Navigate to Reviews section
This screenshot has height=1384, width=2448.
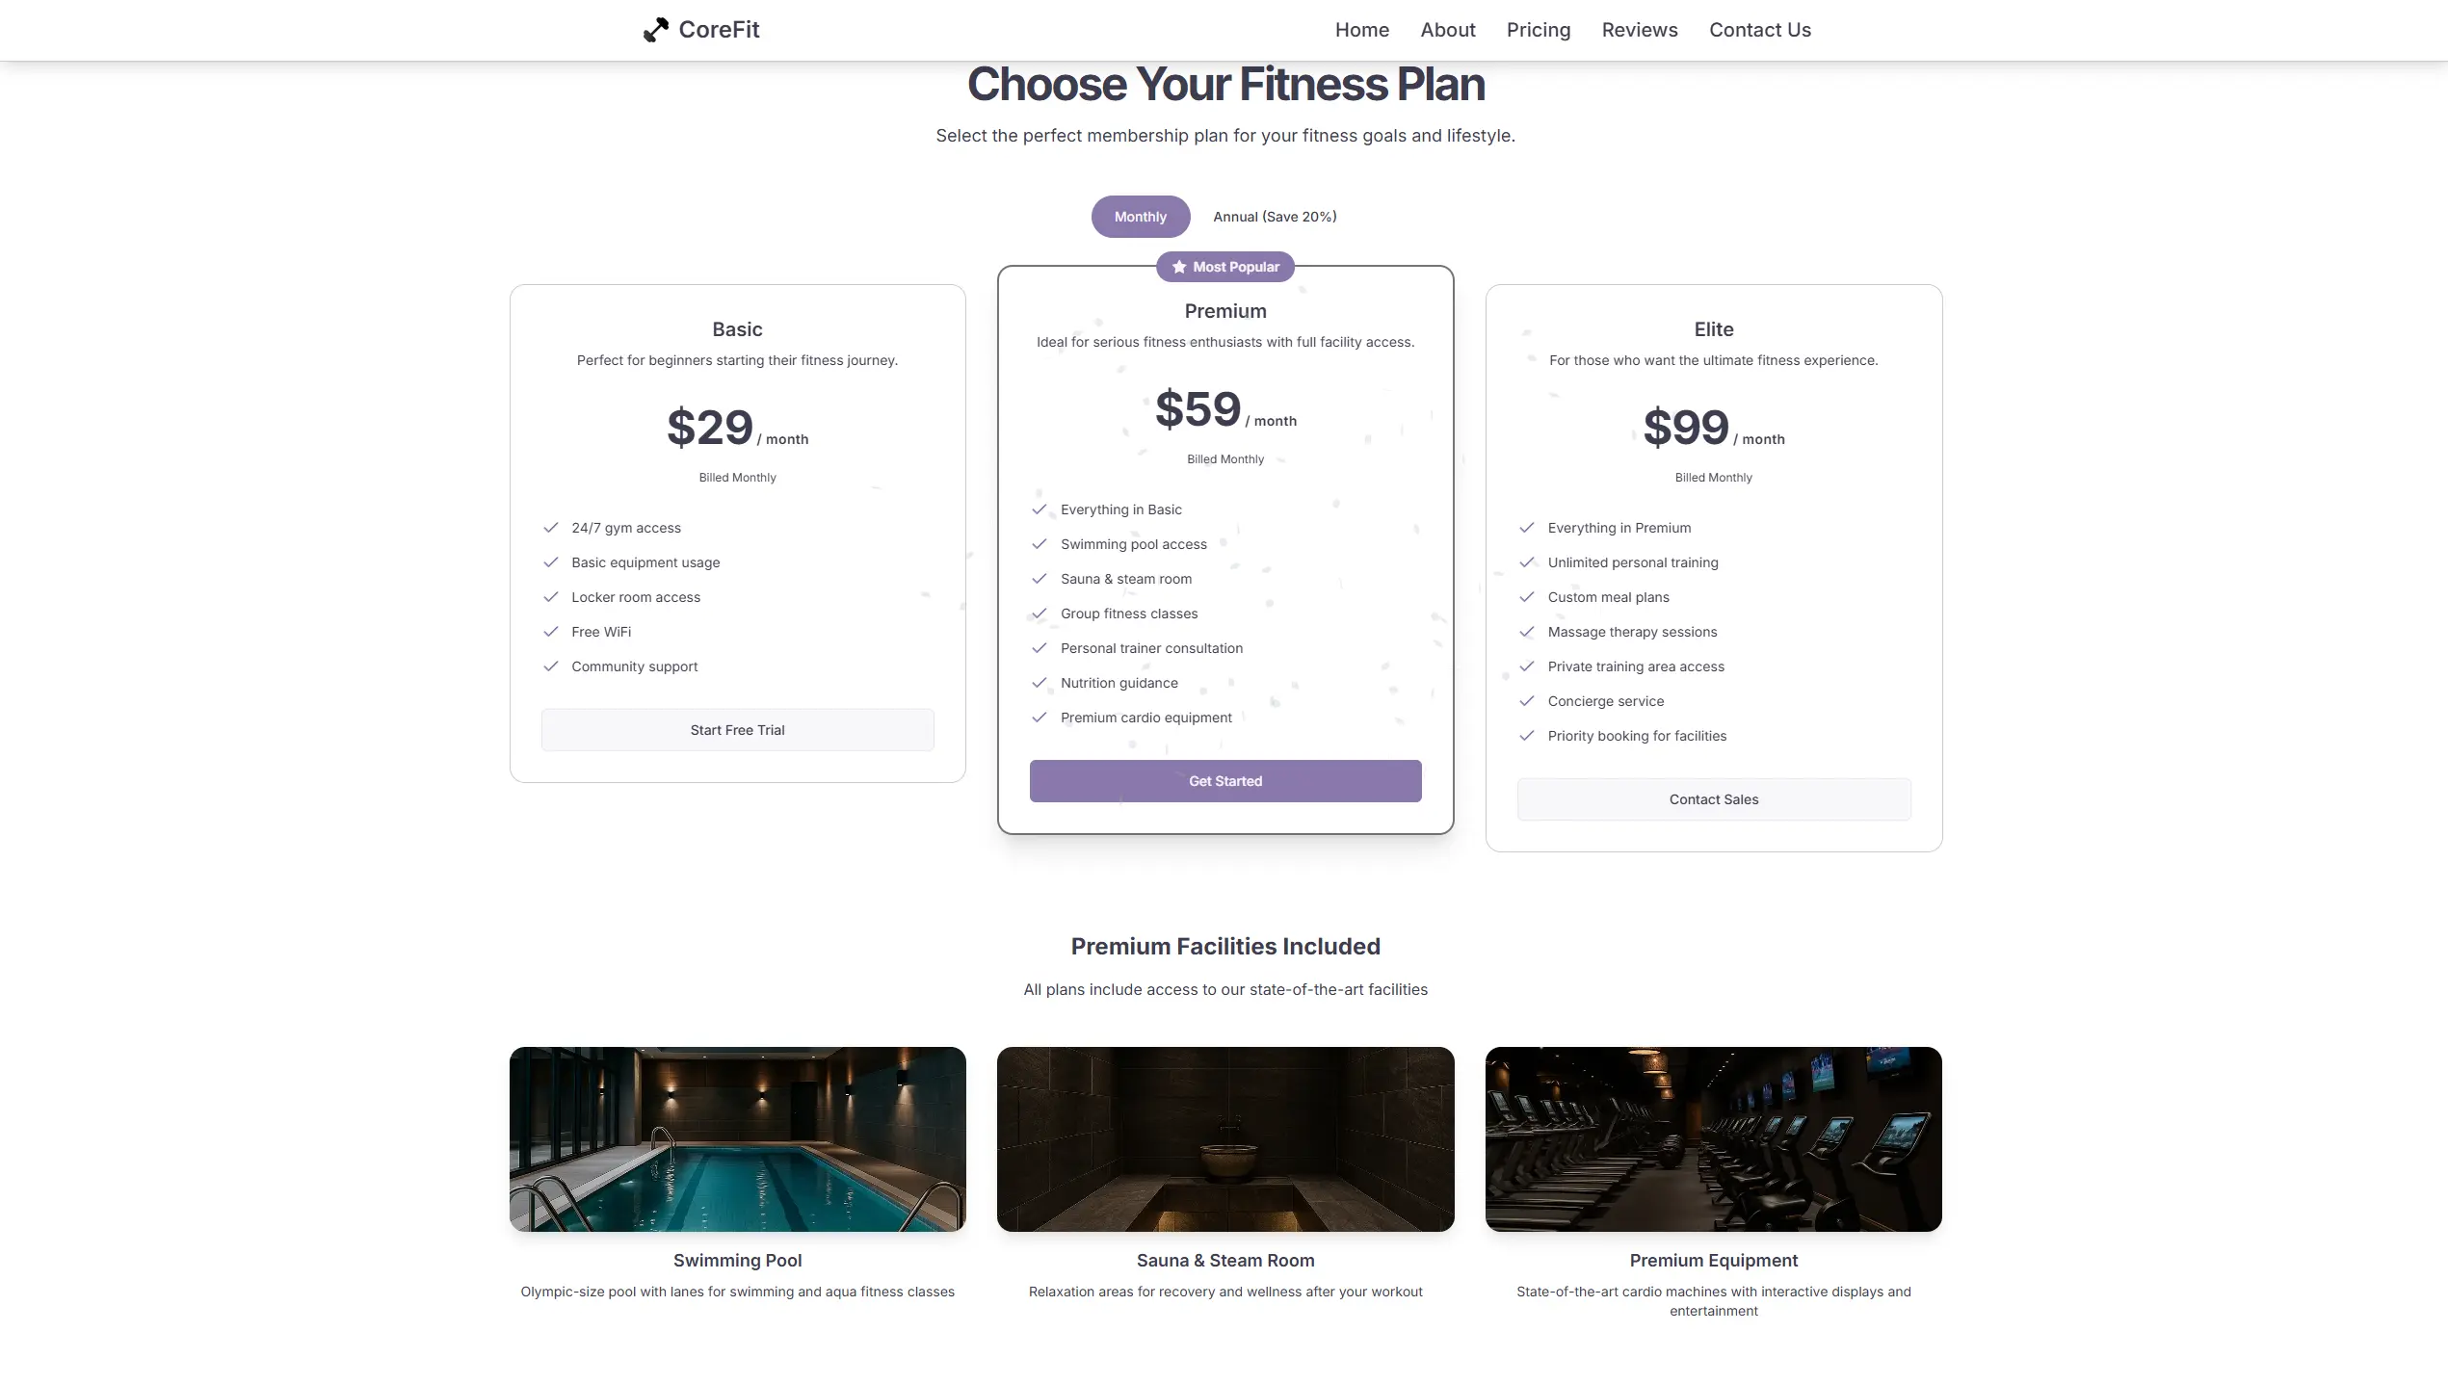1639,30
